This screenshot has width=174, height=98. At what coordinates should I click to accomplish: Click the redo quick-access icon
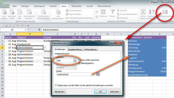(x=22, y=26)
